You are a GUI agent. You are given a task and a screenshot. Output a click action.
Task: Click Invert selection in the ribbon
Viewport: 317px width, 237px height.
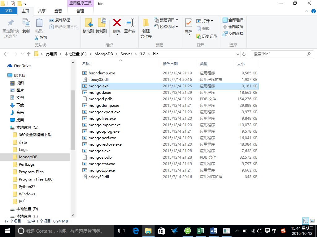click(233, 33)
